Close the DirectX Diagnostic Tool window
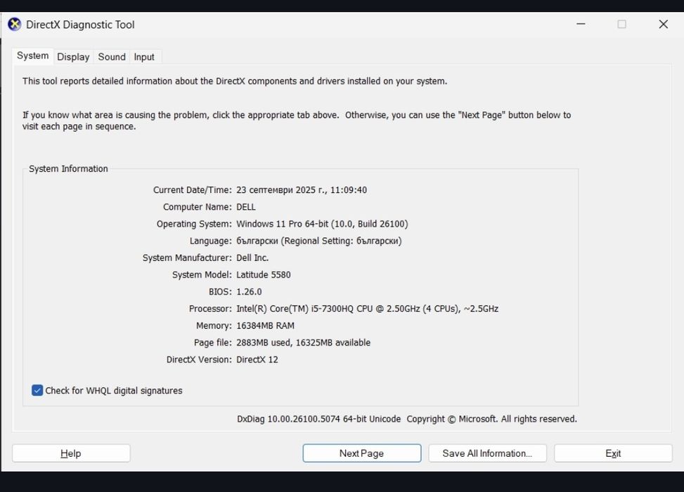684x492 pixels. tap(663, 24)
